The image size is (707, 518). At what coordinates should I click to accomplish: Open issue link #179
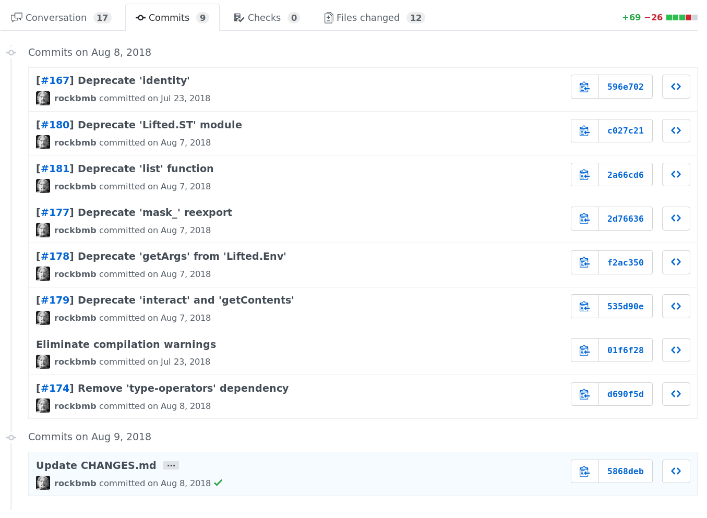point(55,300)
